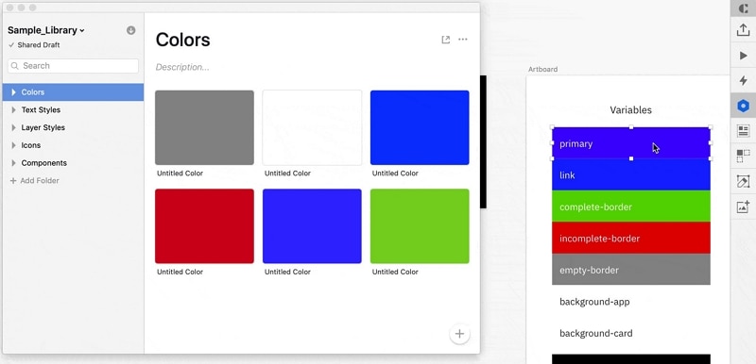The height and width of the screenshot is (364, 756).
Task: Click Add Folder in library sidebar
Action: point(35,181)
